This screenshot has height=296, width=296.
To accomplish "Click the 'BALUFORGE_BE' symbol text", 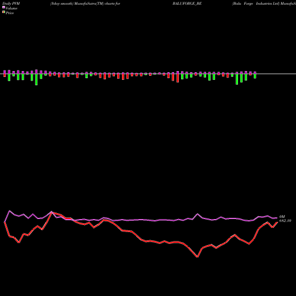I will 187,4.
